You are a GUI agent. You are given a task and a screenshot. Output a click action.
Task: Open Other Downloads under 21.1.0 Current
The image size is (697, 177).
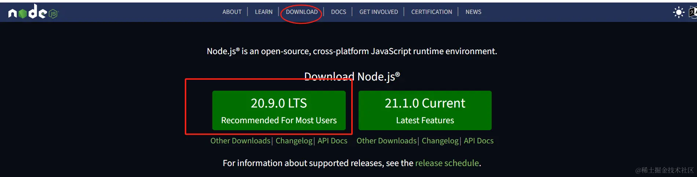386,141
